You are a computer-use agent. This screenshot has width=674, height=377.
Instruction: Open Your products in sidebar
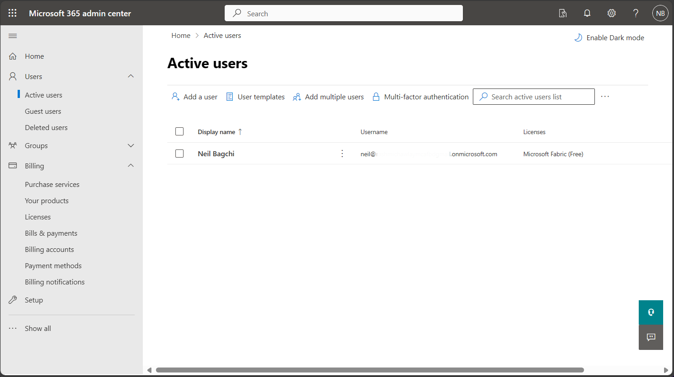47,200
